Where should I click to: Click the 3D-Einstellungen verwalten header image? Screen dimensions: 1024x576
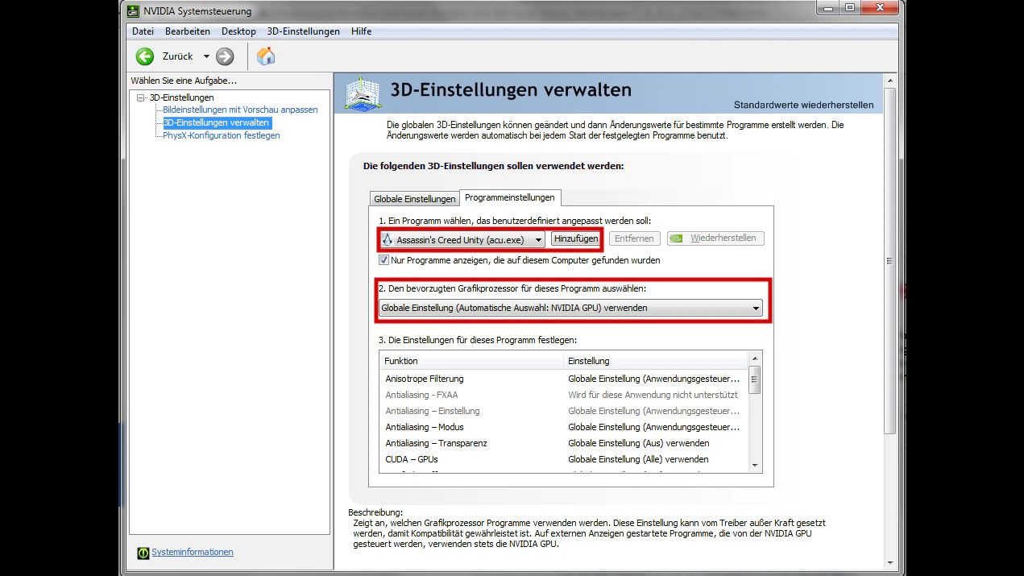click(363, 94)
